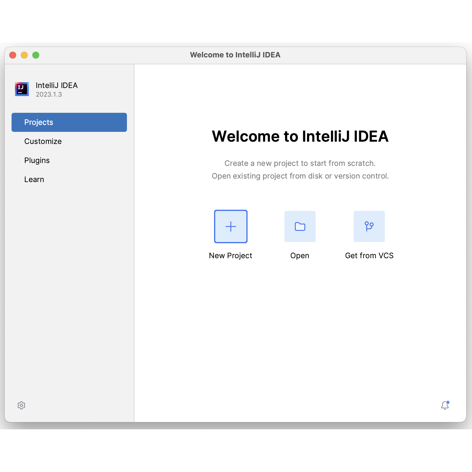Click the New Project plus icon
This screenshot has width=472, height=472.
tap(231, 226)
